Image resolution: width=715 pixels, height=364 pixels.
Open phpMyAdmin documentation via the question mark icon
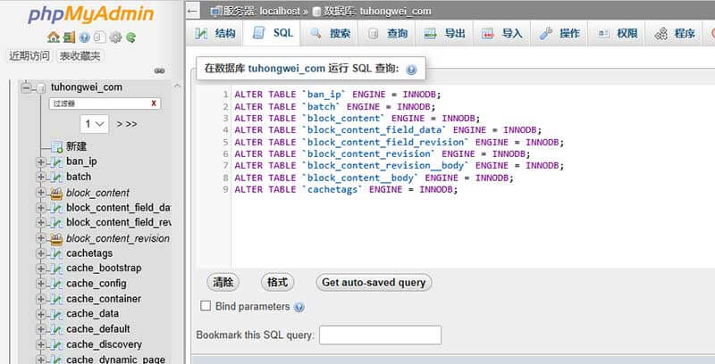pyautogui.click(x=85, y=37)
